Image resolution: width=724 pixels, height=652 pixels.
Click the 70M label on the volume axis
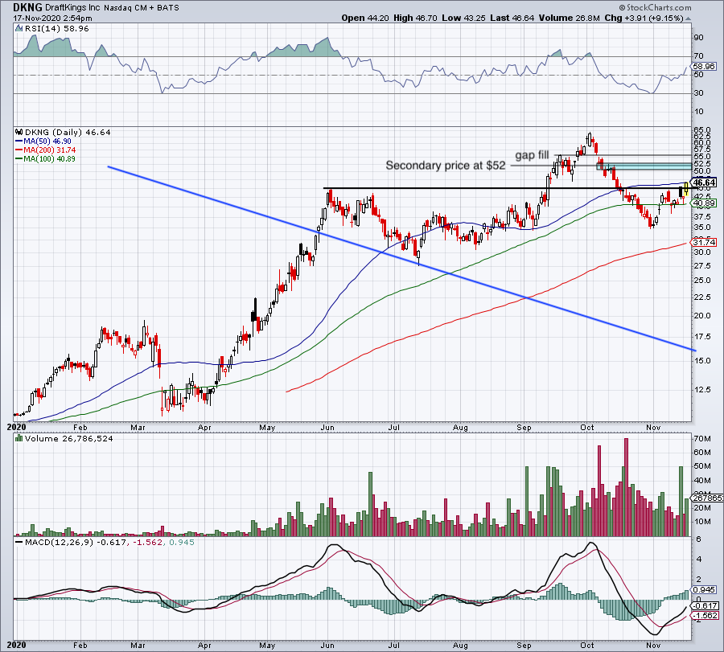click(x=701, y=438)
